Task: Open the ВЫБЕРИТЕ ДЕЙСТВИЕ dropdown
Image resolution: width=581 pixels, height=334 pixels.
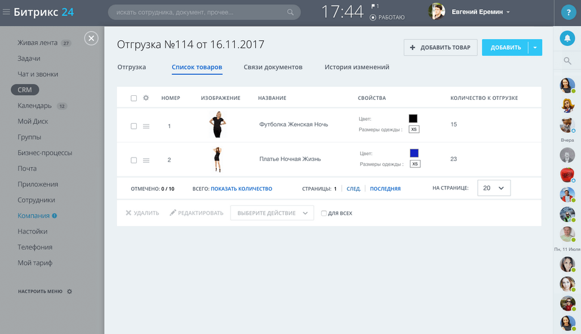Action: [272, 213]
